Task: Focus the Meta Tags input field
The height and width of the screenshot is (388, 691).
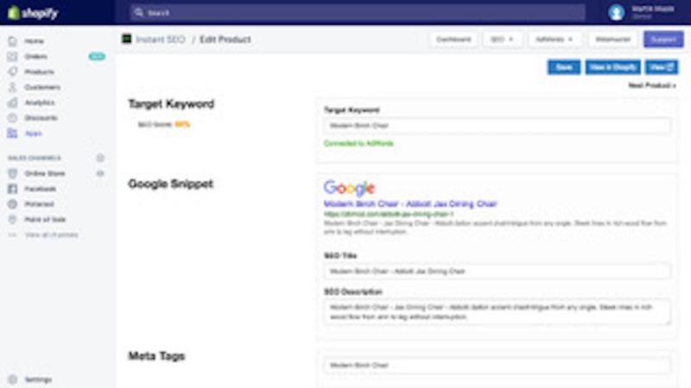Action: pyautogui.click(x=498, y=365)
